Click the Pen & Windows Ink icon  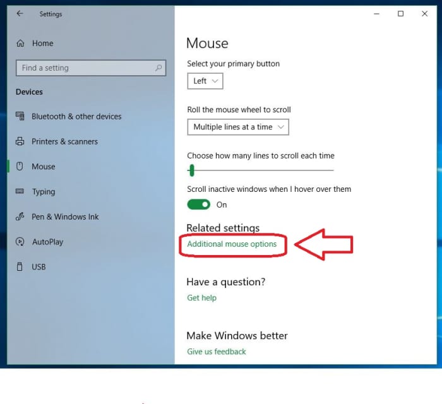[20, 217]
